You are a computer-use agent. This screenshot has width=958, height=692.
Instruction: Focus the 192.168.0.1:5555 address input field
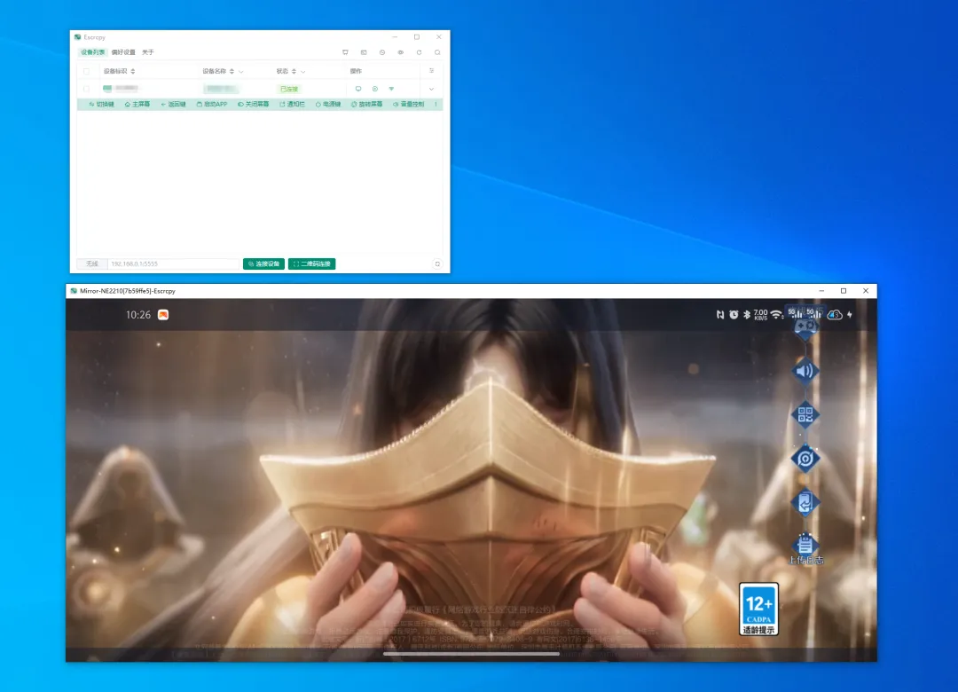click(x=174, y=264)
